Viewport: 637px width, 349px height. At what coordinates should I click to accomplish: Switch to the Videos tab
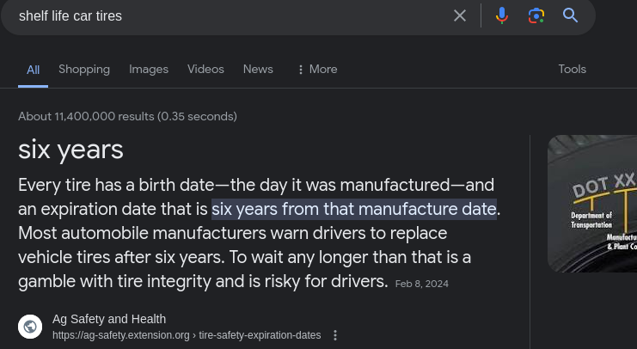[x=205, y=69]
